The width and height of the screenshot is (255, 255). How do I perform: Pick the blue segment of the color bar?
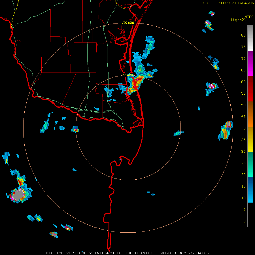250,190
